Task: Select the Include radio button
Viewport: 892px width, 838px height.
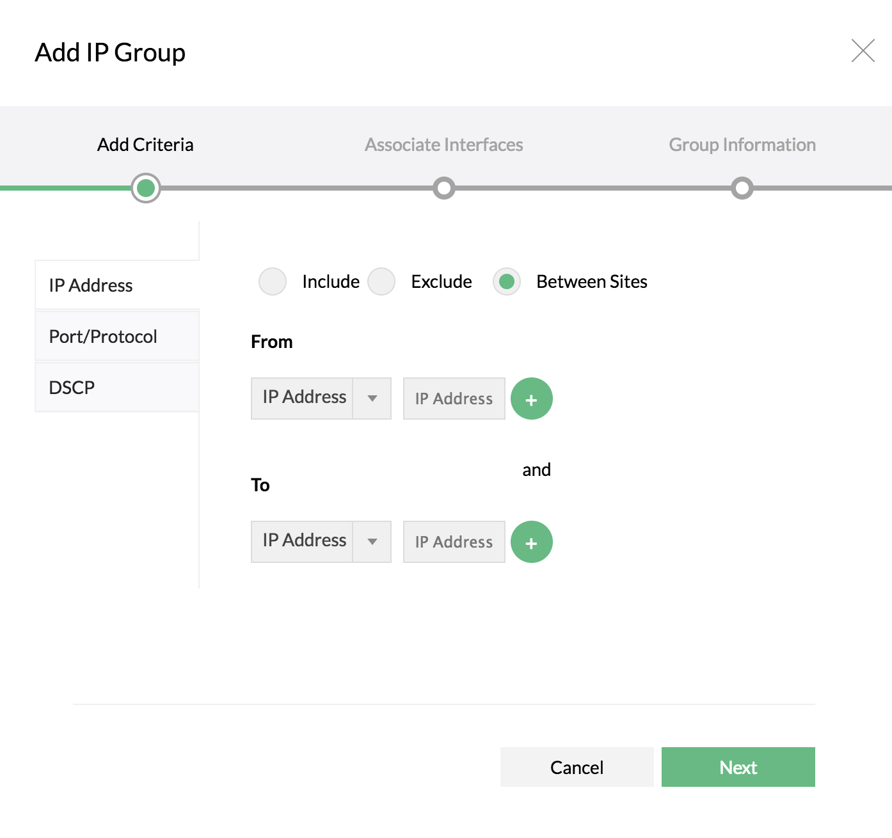Action: (273, 281)
